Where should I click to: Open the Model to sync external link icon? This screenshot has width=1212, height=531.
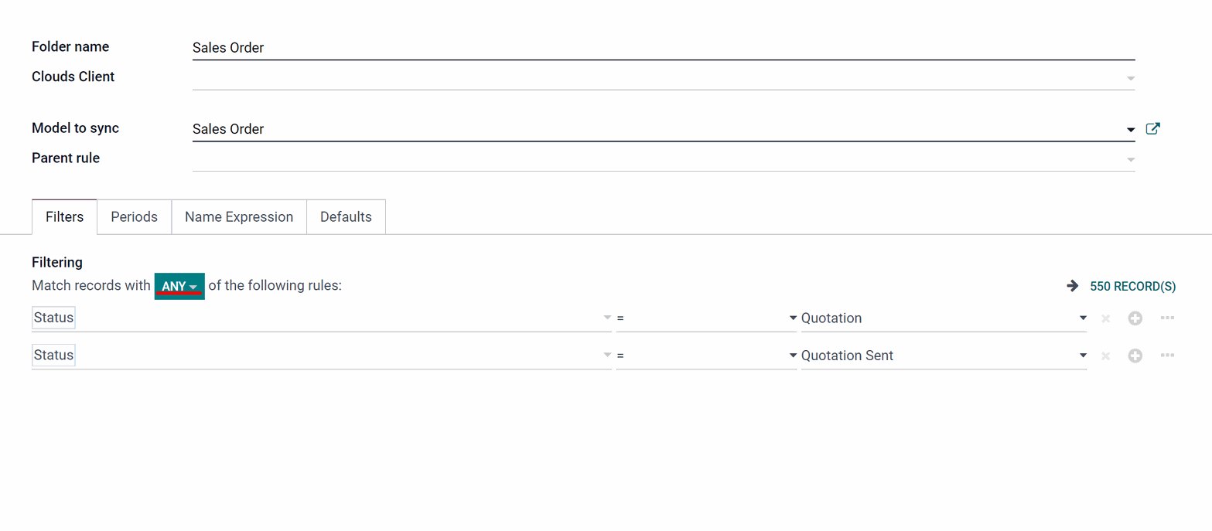click(1152, 129)
